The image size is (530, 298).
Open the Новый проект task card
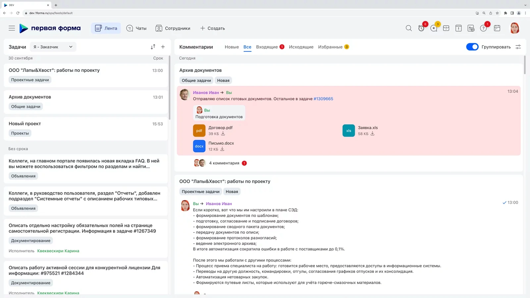pos(85,128)
